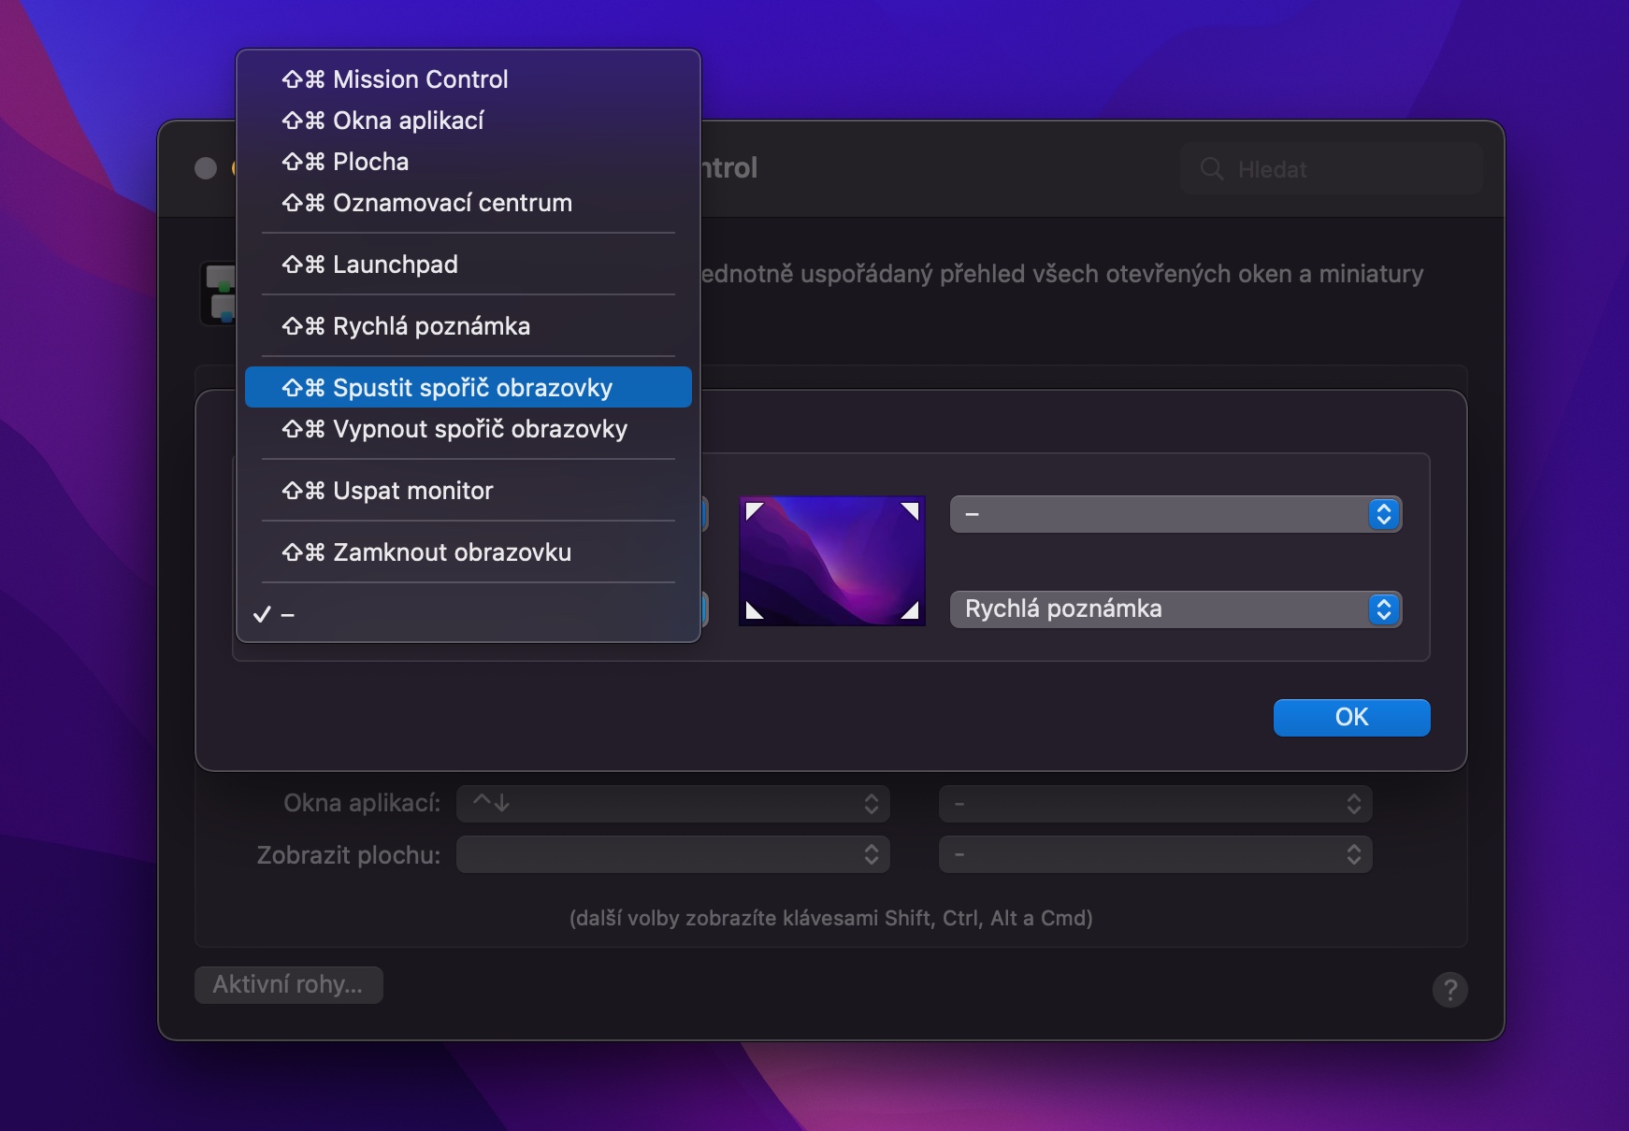
Task: Open the Rychlá poznámka bottom-right corner dropdown
Action: tap(1175, 609)
